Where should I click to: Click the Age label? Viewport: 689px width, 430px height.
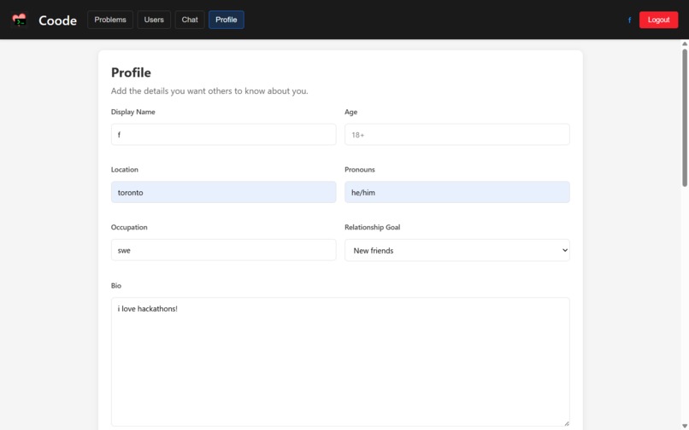coord(350,112)
